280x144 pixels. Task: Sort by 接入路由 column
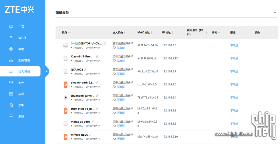click(x=119, y=33)
